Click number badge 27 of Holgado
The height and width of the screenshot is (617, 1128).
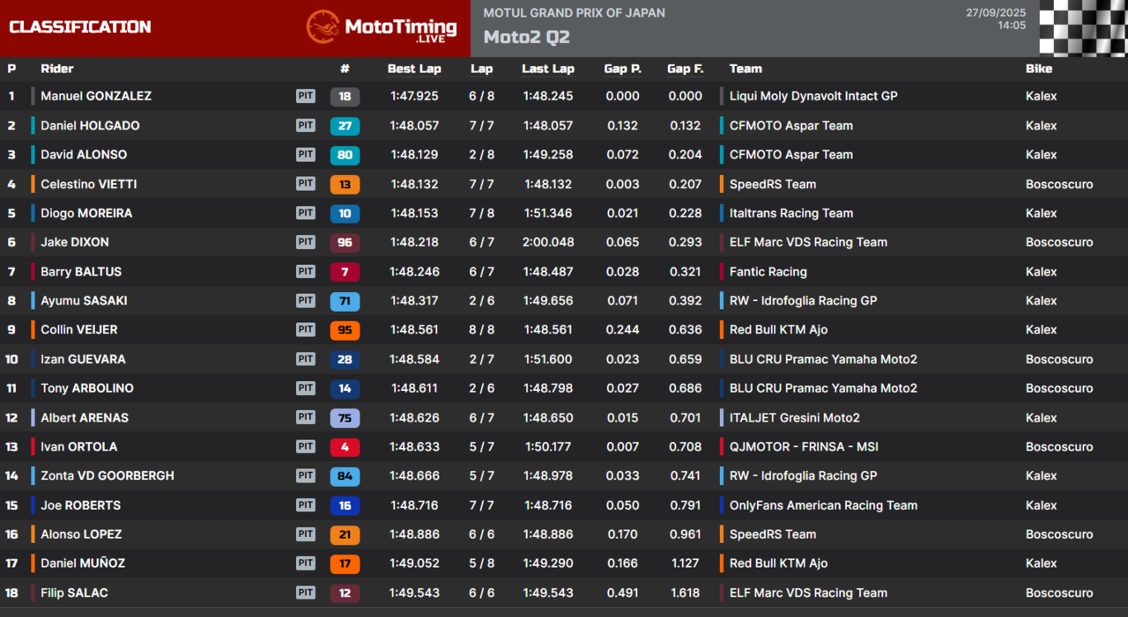point(345,126)
